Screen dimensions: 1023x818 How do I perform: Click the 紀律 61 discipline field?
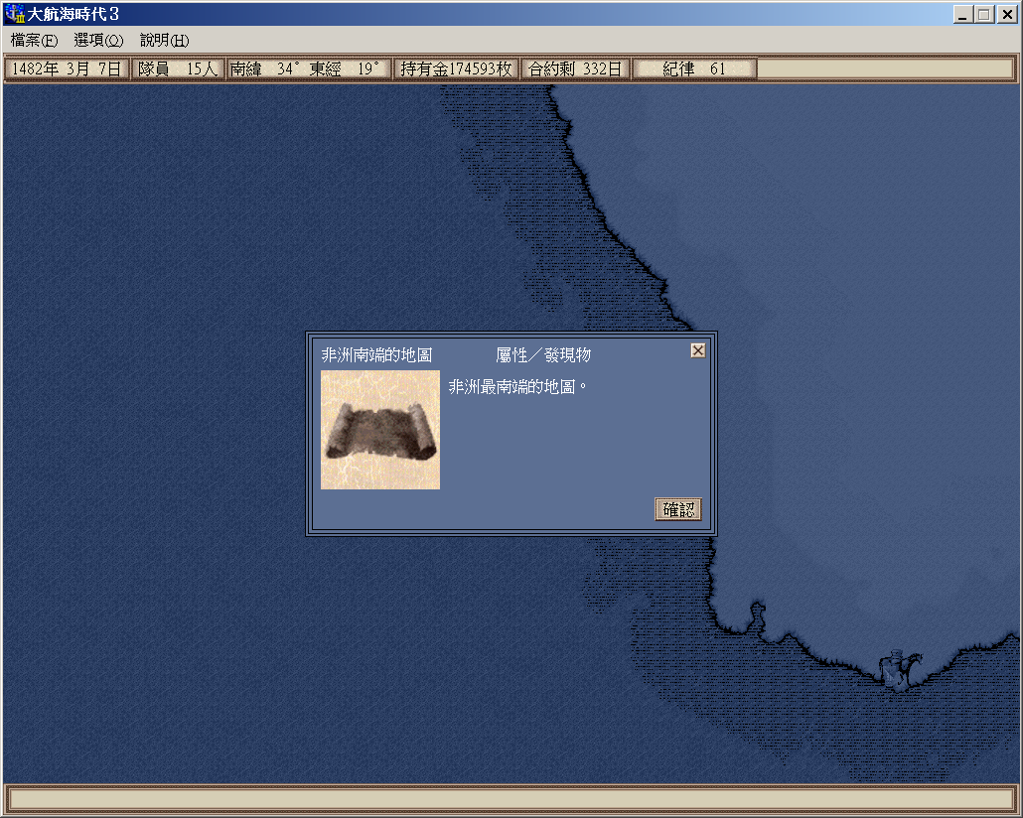[x=694, y=69]
